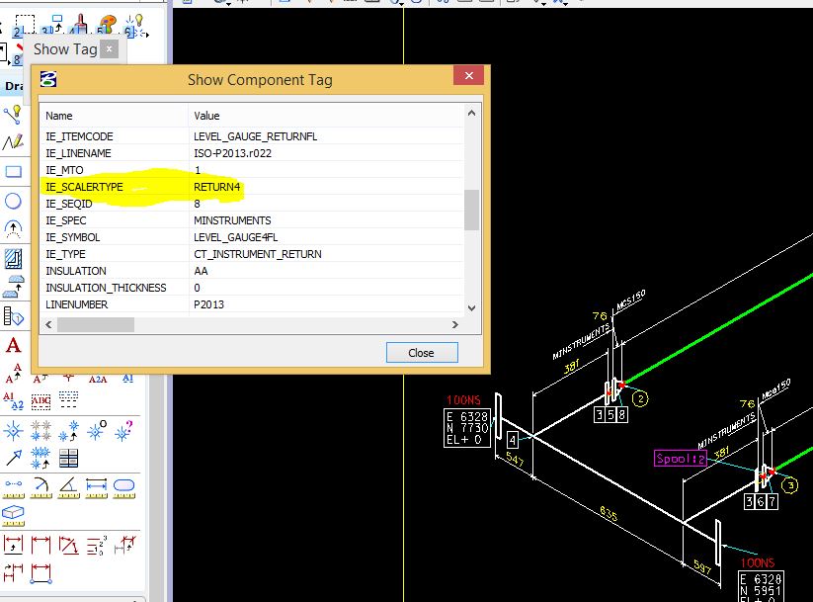Select the Dimension Linear tool
The height and width of the screenshot is (602, 813).
pos(41,545)
